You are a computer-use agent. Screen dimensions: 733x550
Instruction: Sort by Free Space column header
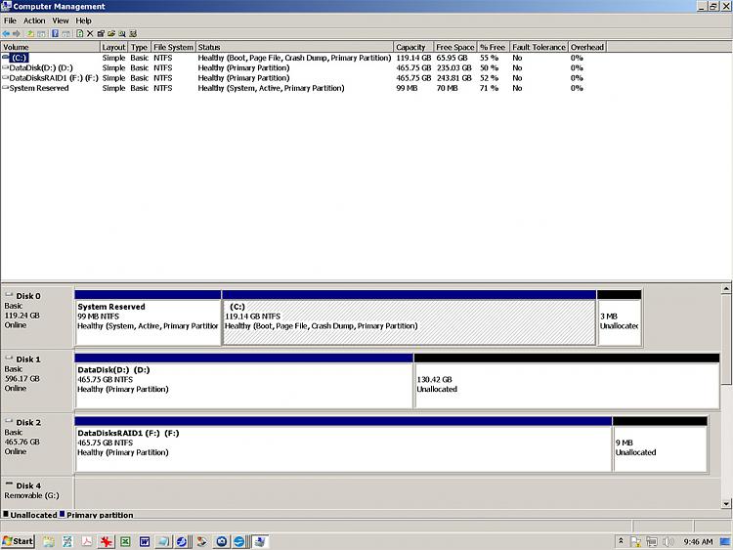click(455, 47)
